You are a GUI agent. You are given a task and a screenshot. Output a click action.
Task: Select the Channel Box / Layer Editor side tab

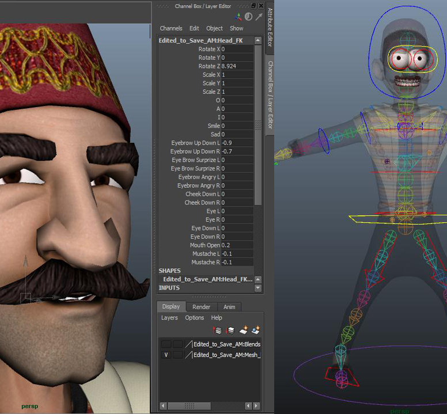coord(270,94)
